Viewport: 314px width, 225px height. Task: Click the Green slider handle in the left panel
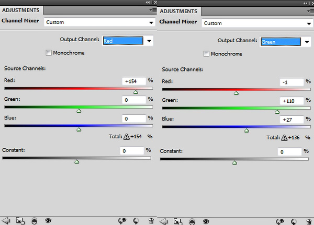78,111
